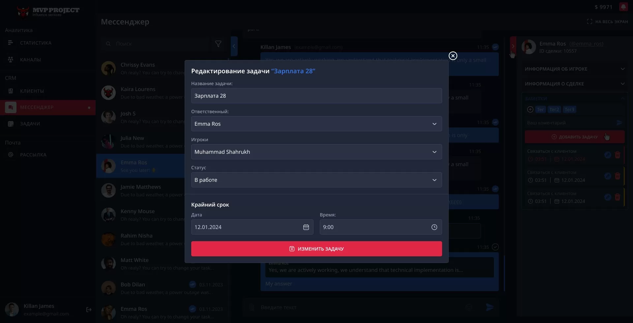
Task: Click the ИЗМЕНИТЬ ЗАДАЧУ button
Action: tap(316, 249)
